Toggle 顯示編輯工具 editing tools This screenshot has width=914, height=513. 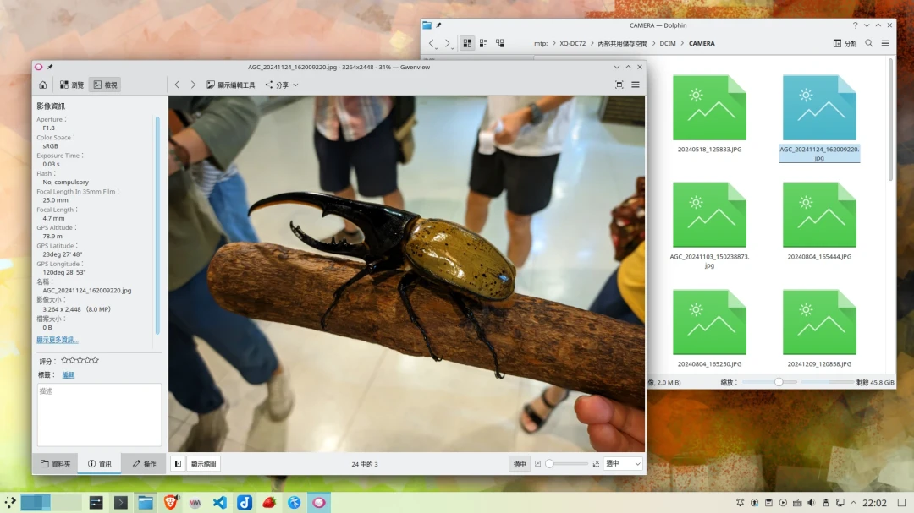[x=230, y=85]
